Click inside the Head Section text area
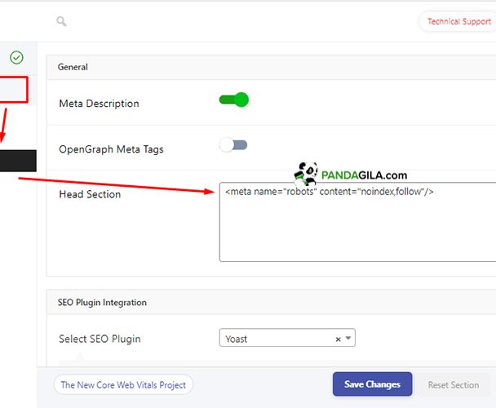Viewport: 496px width, 408px height. click(x=357, y=228)
